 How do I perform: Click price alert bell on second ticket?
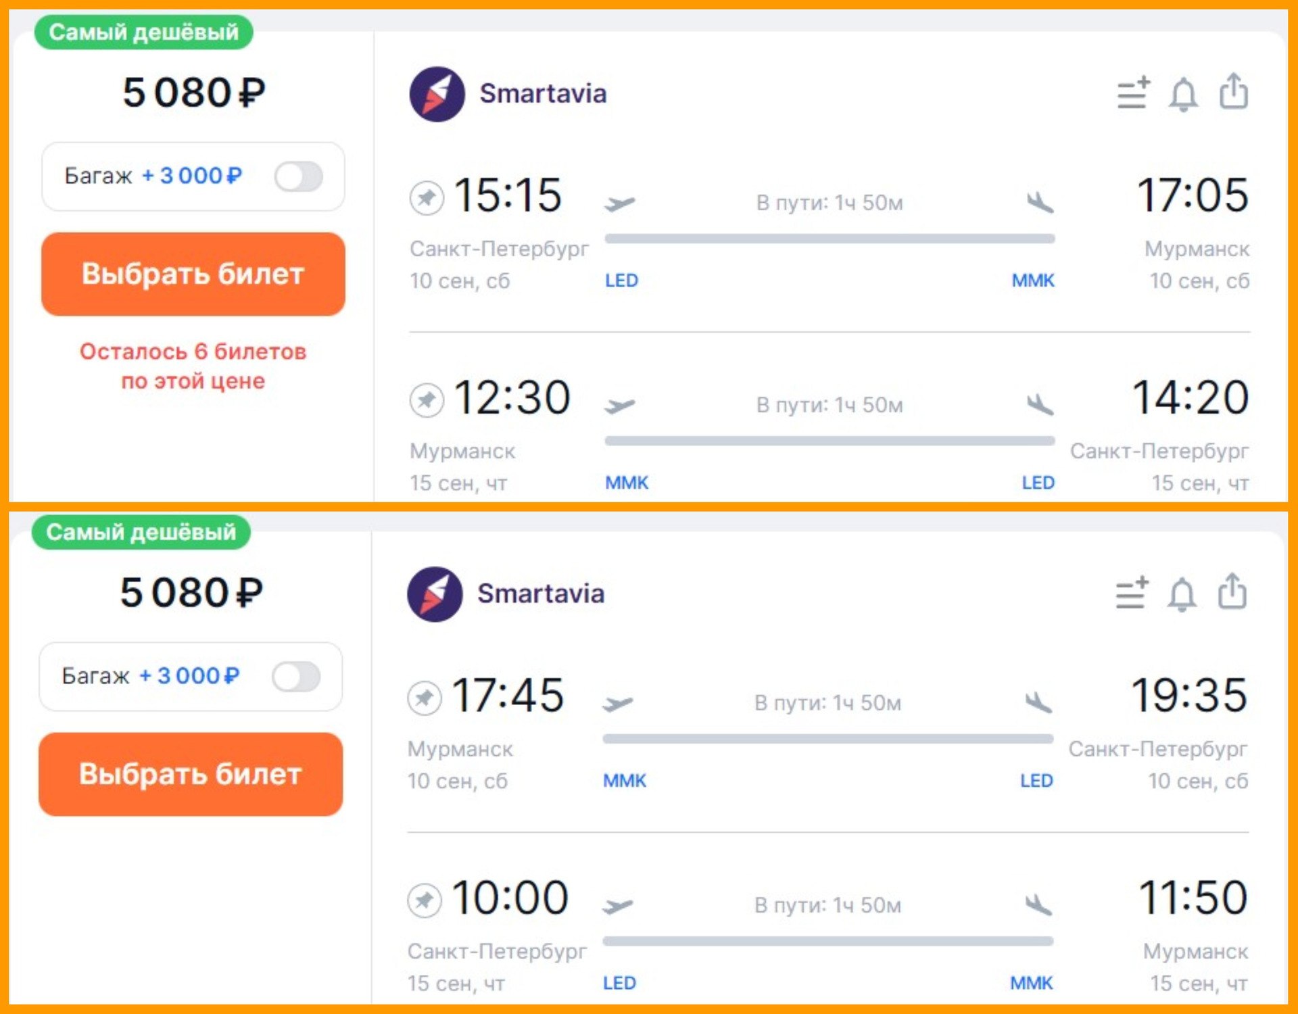click(1182, 594)
